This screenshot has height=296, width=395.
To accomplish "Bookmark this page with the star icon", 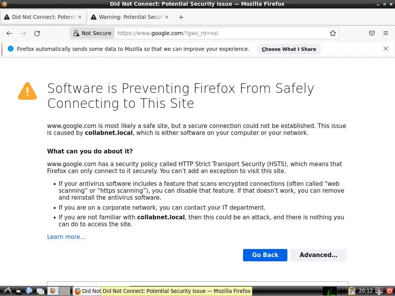I will 333,33.
